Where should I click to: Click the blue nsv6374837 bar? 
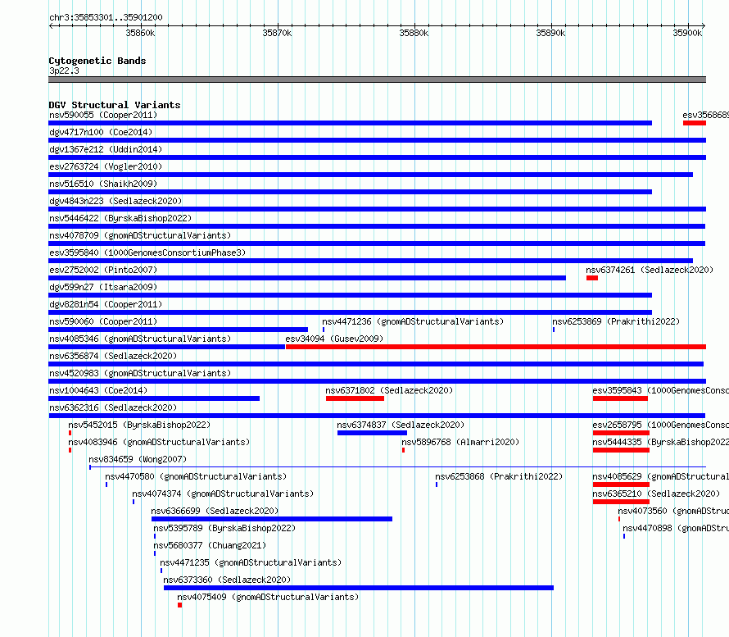pos(372,433)
